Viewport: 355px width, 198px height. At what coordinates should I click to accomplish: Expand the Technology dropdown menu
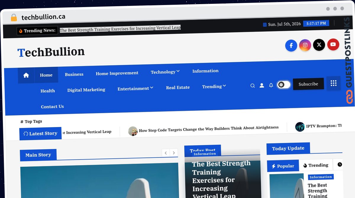pyautogui.click(x=165, y=72)
